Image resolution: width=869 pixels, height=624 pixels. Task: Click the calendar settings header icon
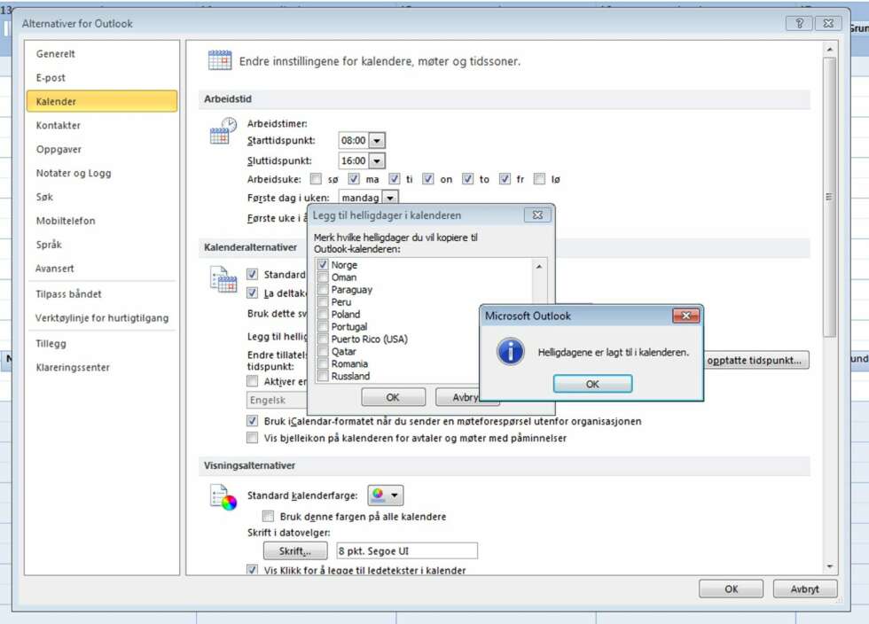(220, 60)
